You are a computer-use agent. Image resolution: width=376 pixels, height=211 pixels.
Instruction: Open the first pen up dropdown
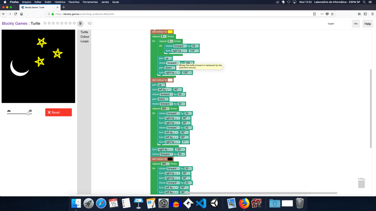[x=167, y=58]
